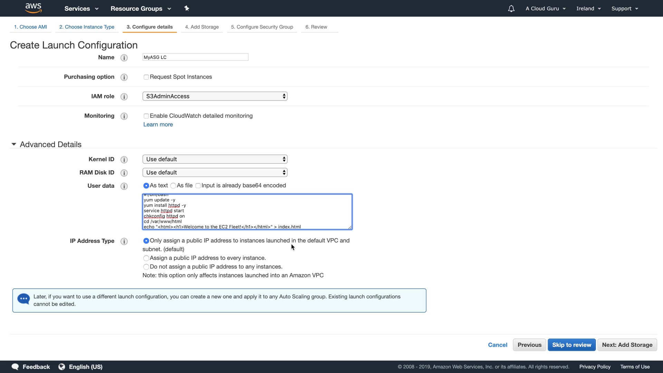Click info icon next to Name
The image size is (663, 373).
click(124, 58)
